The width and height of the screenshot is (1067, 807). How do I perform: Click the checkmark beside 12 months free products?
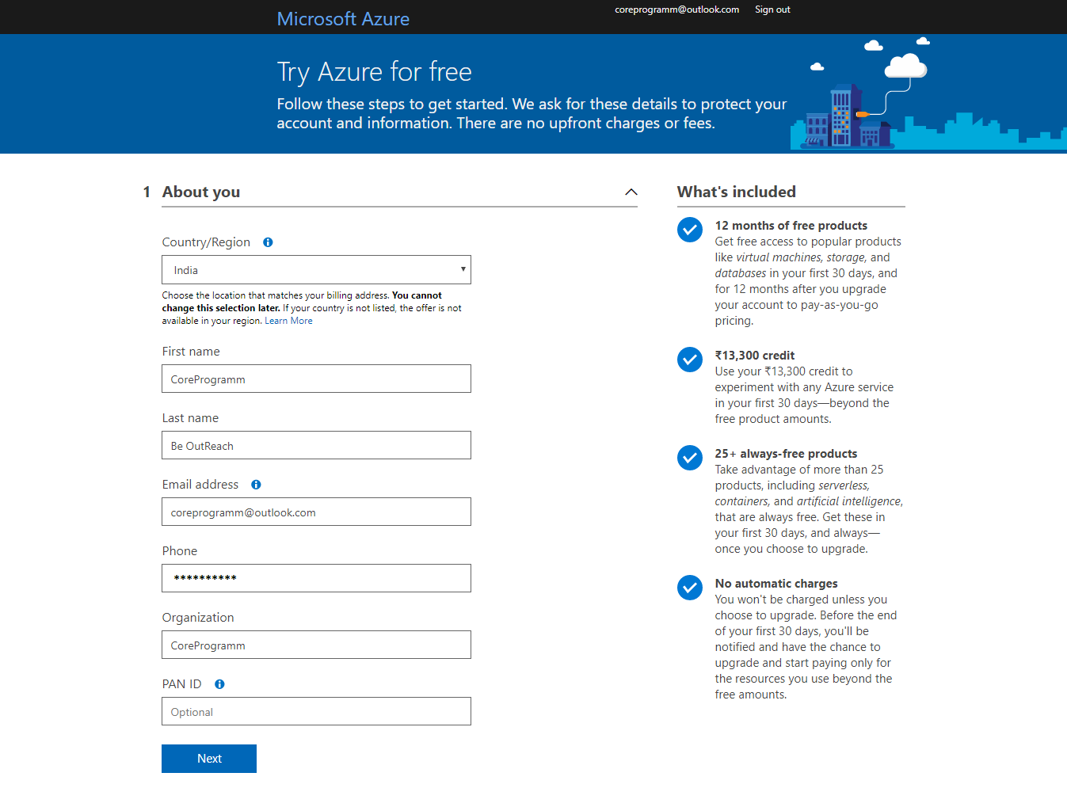point(690,230)
